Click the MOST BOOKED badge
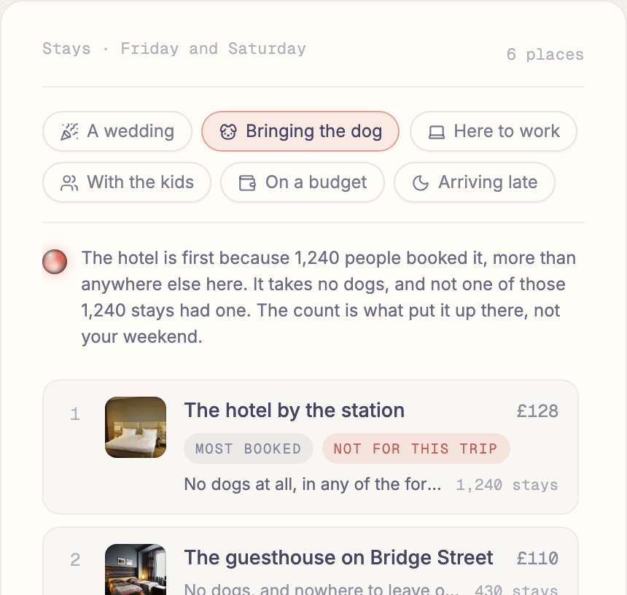The width and height of the screenshot is (627, 595). pos(249,448)
